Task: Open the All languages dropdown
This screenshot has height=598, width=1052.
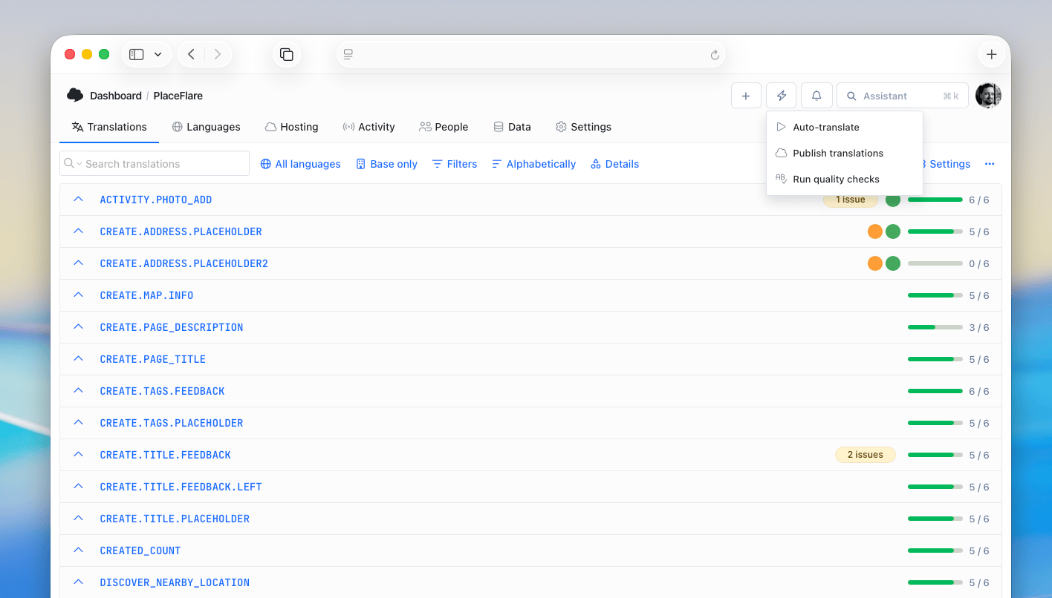Action: pyautogui.click(x=300, y=164)
